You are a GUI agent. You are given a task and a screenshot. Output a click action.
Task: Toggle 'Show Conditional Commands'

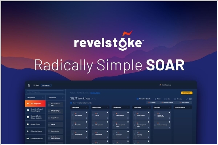coord(71,103)
